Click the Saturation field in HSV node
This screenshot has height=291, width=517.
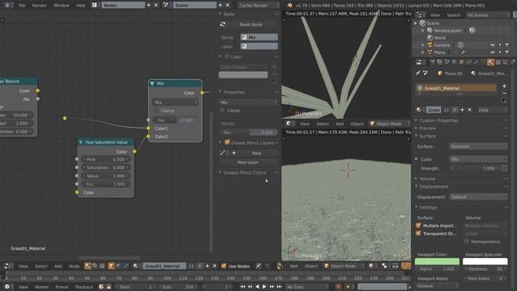(x=106, y=167)
